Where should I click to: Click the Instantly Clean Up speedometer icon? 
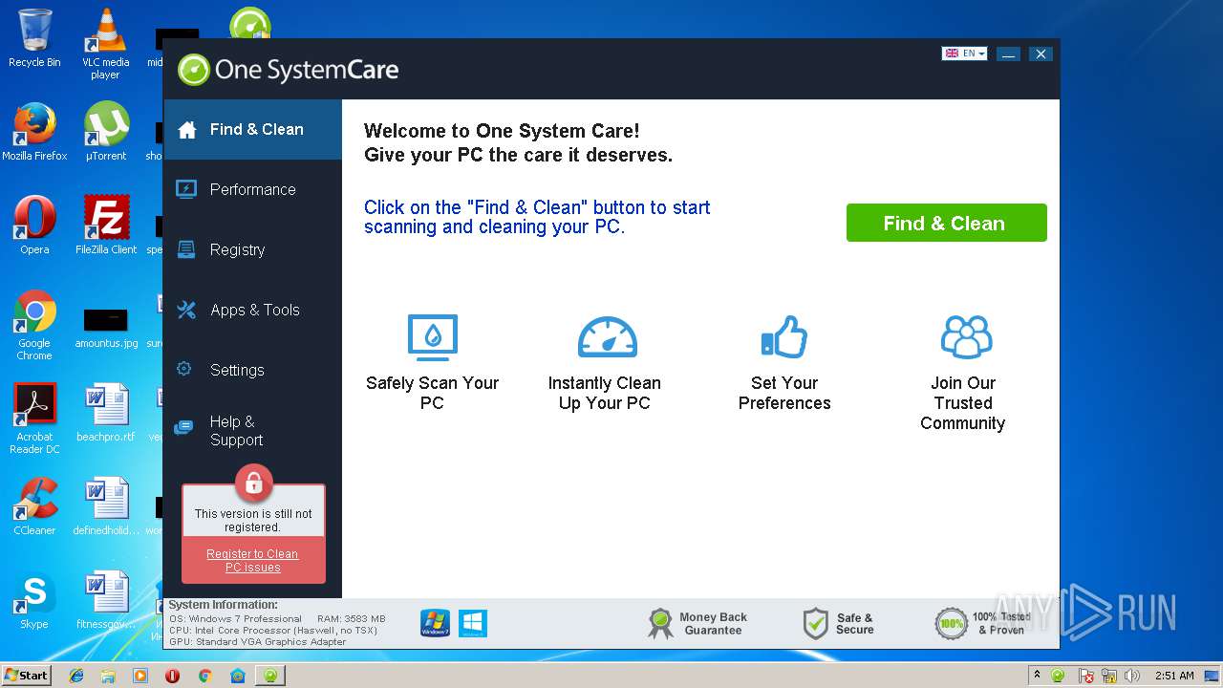click(x=607, y=337)
